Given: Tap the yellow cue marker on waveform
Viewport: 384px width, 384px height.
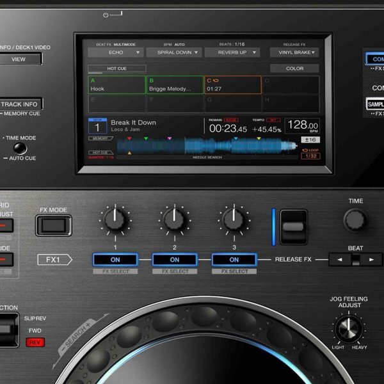Looking at the screenshot, I should pyautogui.click(x=259, y=139).
